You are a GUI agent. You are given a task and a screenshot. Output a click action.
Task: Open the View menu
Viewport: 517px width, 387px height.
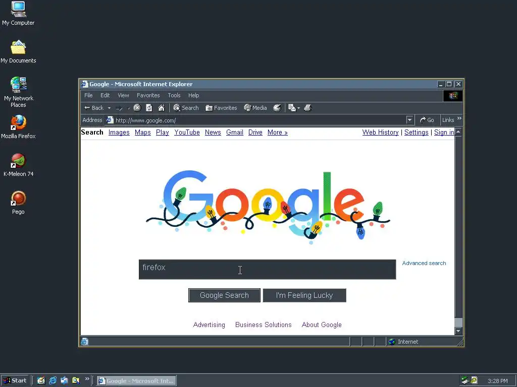tap(123, 95)
